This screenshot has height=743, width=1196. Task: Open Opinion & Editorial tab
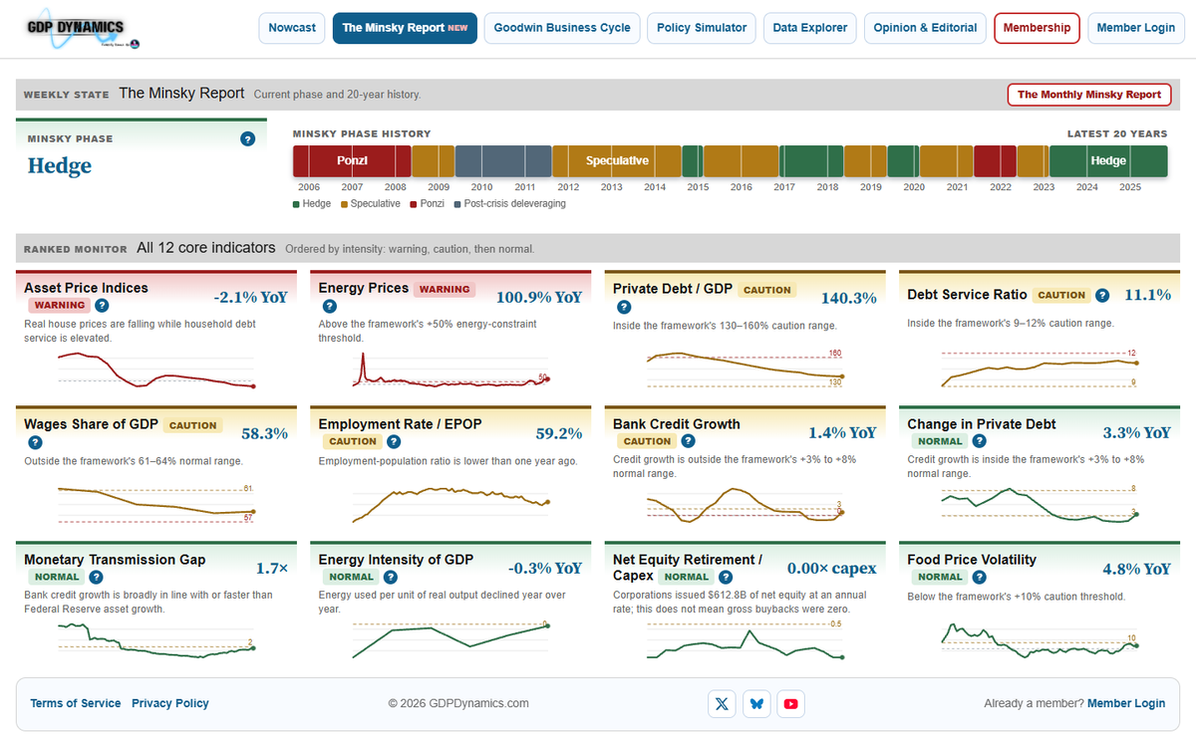(x=925, y=28)
